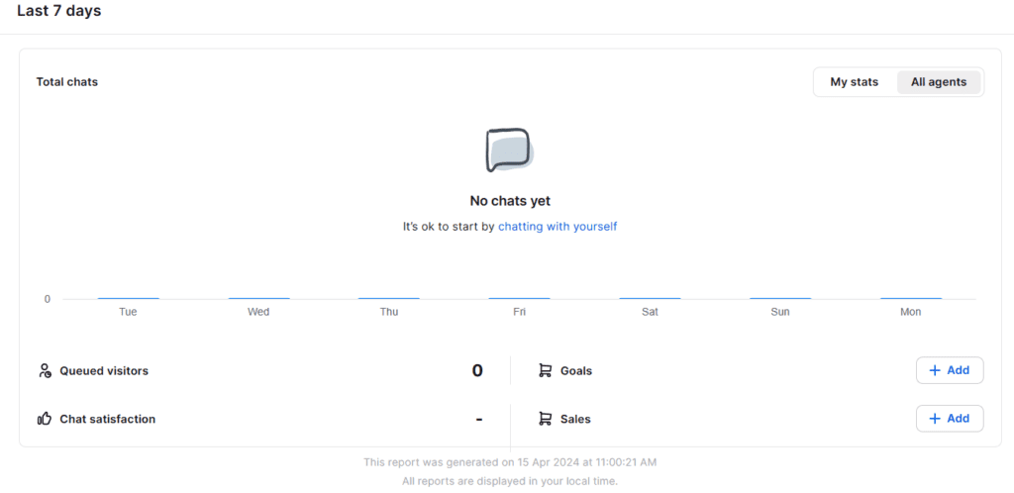This screenshot has height=493, width=1014.
Task: Click the Goals cart icon
Action: [x=545, y=370]
